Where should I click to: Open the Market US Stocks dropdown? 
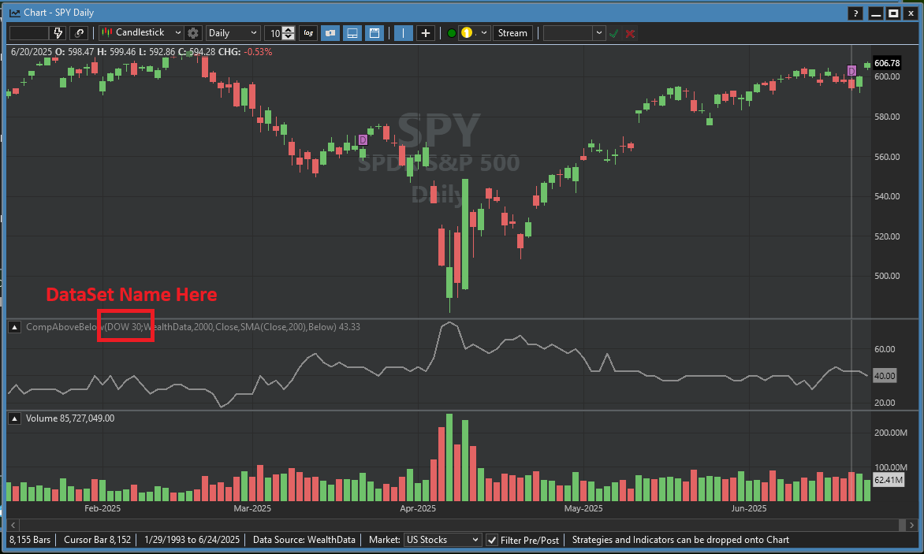(442, 540)
